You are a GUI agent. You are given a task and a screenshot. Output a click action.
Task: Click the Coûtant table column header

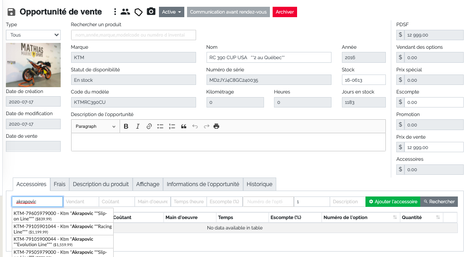click(x=138, y=217)
